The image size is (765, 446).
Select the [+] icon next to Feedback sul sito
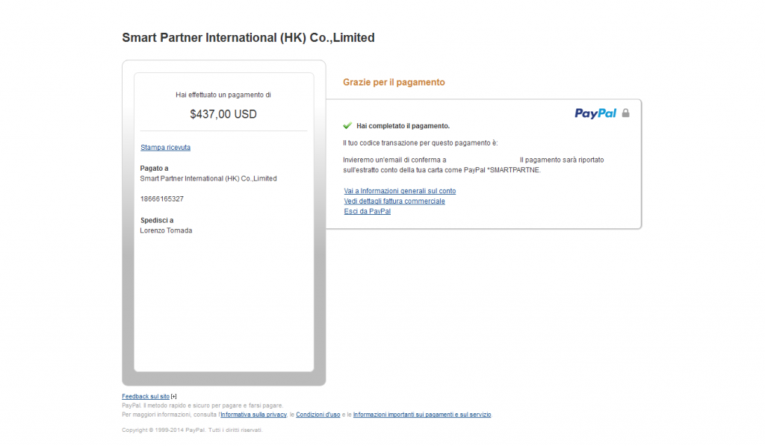pos(173,396)
